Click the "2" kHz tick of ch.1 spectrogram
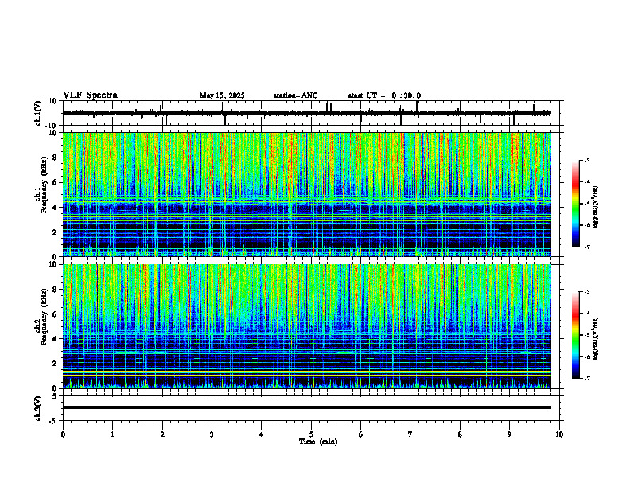The image size is (630, 487). [55, 232]
